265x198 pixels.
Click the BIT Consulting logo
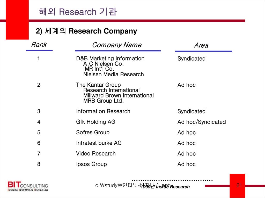(28, 186)
